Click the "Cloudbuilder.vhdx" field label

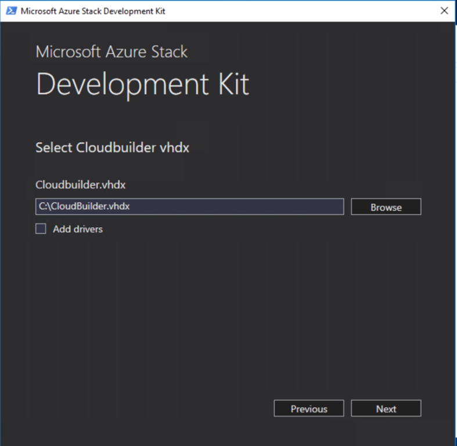[81, 185]
